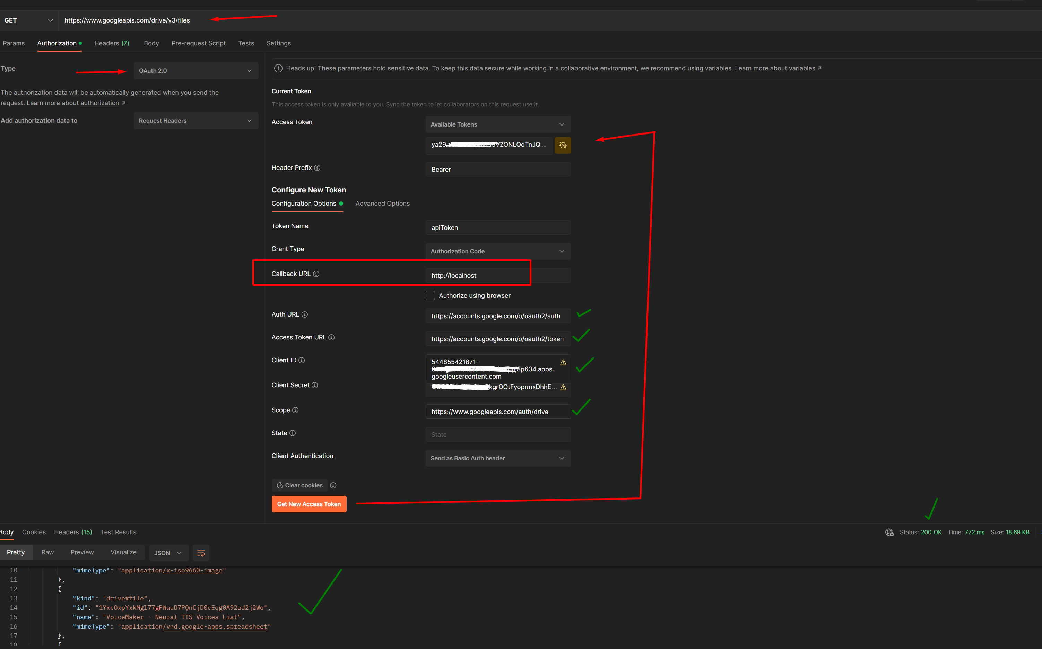Viewport: 1042px width, 649px height.
Task: Open the request Settings tab
Action: [278, 43]
